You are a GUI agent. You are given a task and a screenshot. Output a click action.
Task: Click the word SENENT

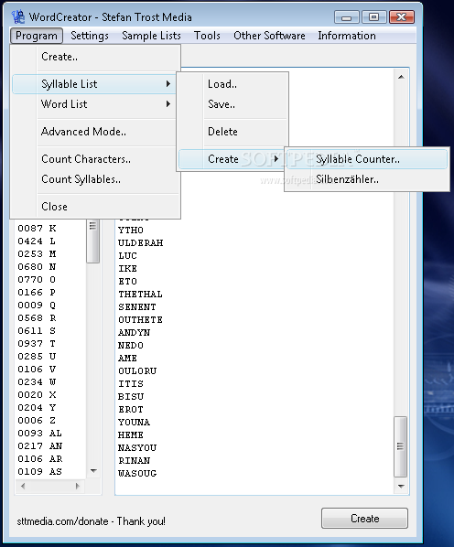pos(136,307)
